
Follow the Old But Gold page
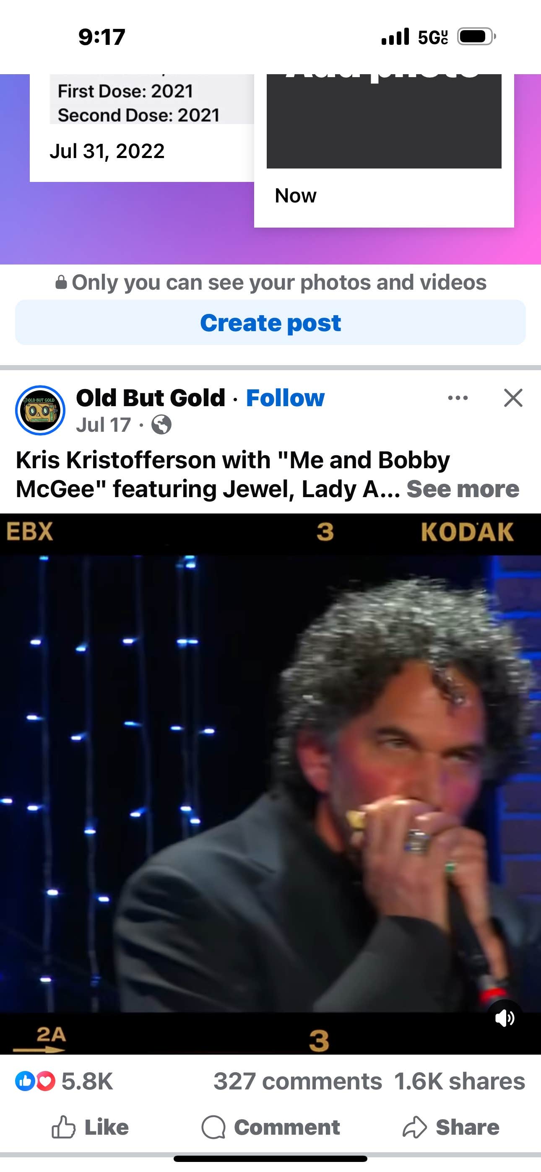point(285,398)
